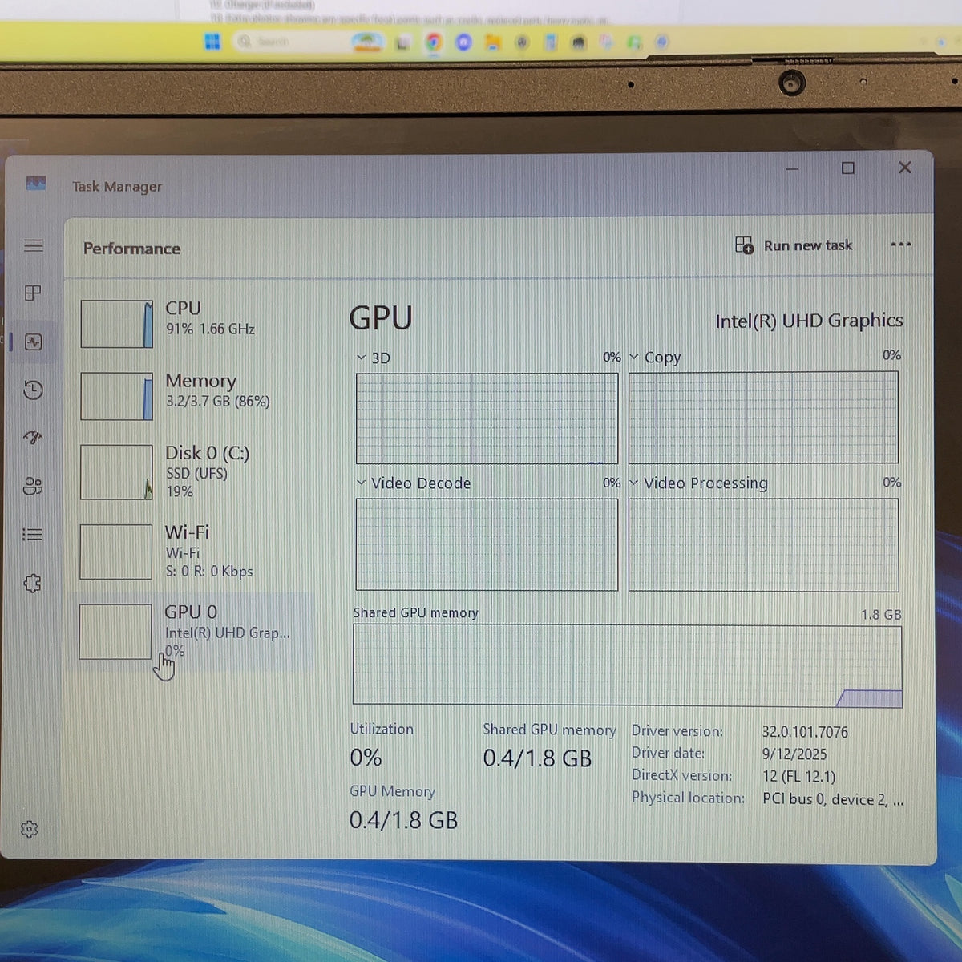
Task: Open the Services puzzle-piece icon
Action: click(x=32, y=583)
